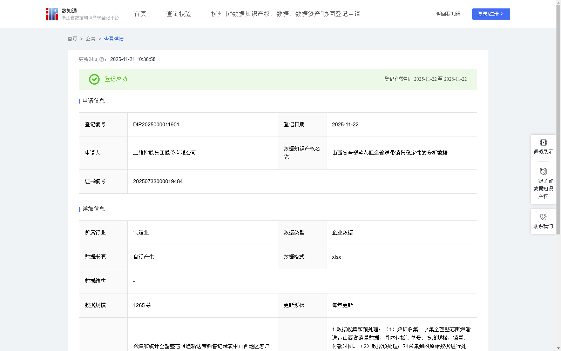Click the scrollbar down arrow
561x351 pixels.
[558, 348]
